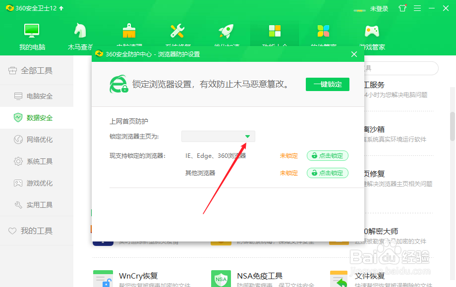Open 我的电脑 from the top toolbar

click(x=32, y=37)
